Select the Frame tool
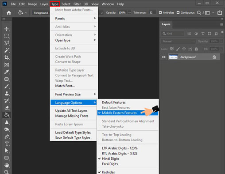225x174 pixels. coord(7,64)
